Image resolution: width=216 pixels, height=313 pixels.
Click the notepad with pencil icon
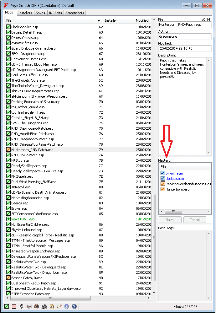click(x=59, y=306)
